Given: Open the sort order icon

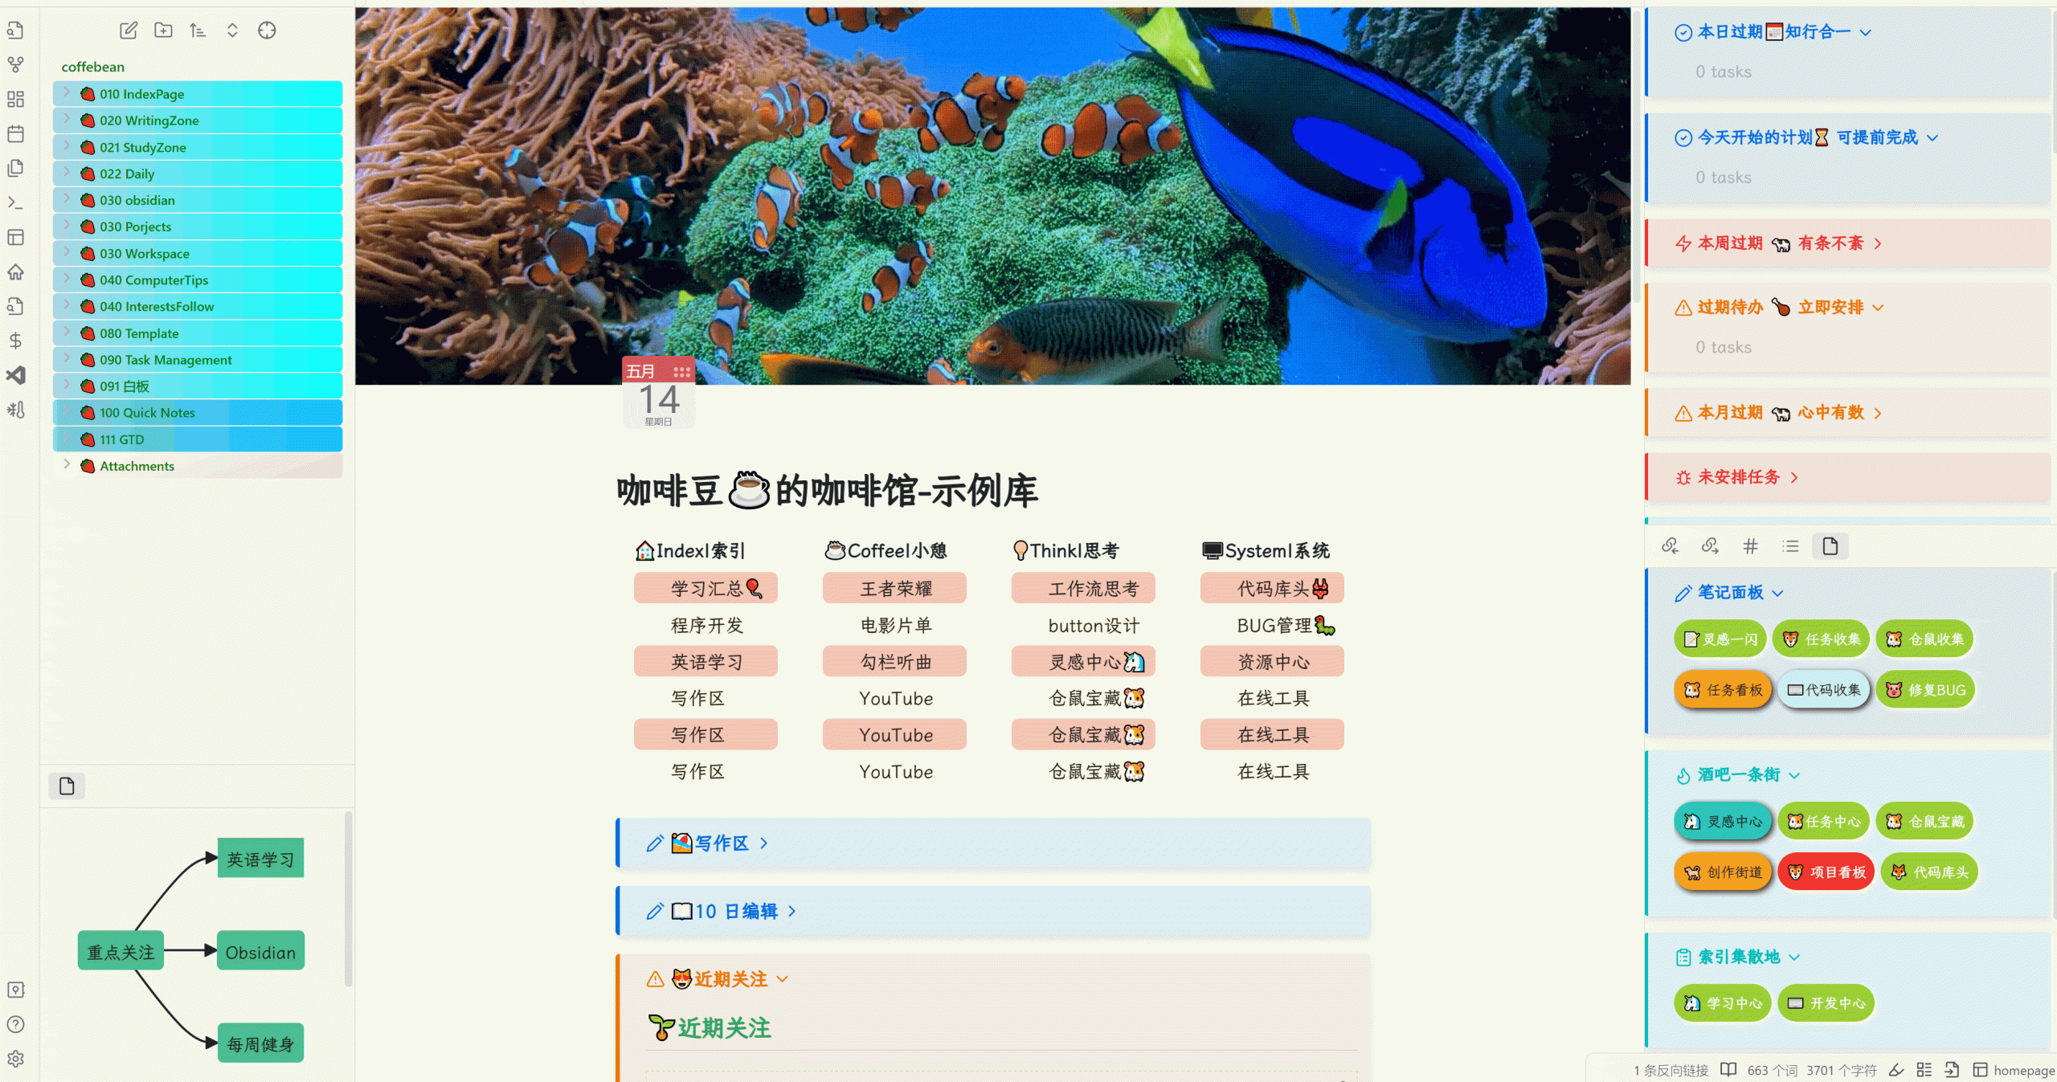Looking at the screenshot, I should coord(198,31).
